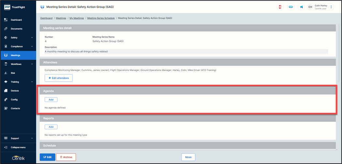Click the Safety shield icon
The height and width of the screenshot is (164, 342).
[6, 38]
